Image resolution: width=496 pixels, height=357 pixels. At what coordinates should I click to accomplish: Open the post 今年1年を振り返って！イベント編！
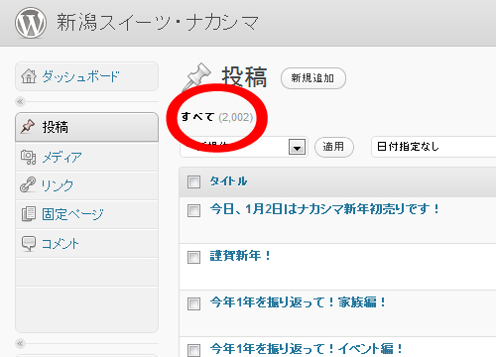[307, 349]
